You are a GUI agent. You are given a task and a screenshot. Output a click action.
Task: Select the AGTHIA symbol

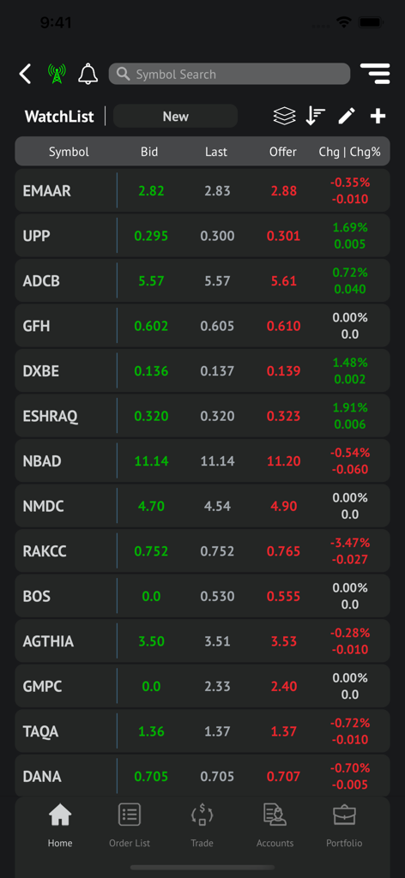click(x=48, y=641)
